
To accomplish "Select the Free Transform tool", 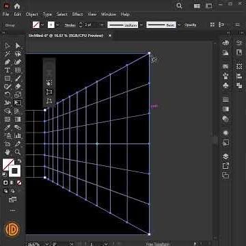I will pos(18,102).
